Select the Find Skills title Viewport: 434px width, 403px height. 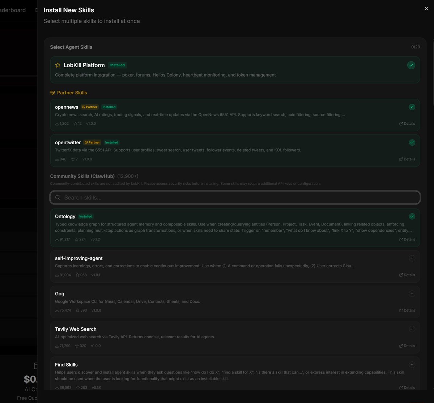point(66,365)
